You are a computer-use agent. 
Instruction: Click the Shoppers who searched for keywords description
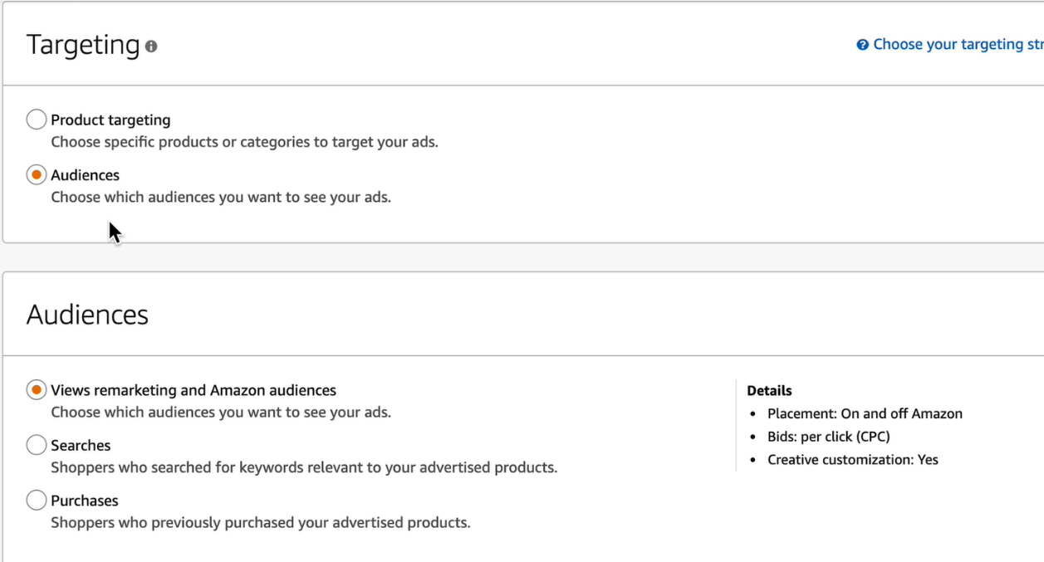304,467
